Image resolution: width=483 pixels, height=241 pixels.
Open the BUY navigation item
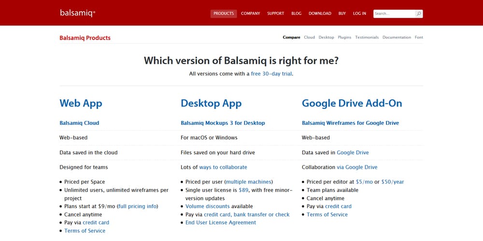click(342, 13)
